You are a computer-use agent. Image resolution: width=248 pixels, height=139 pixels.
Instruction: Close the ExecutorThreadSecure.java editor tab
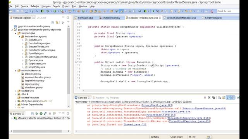160,18
